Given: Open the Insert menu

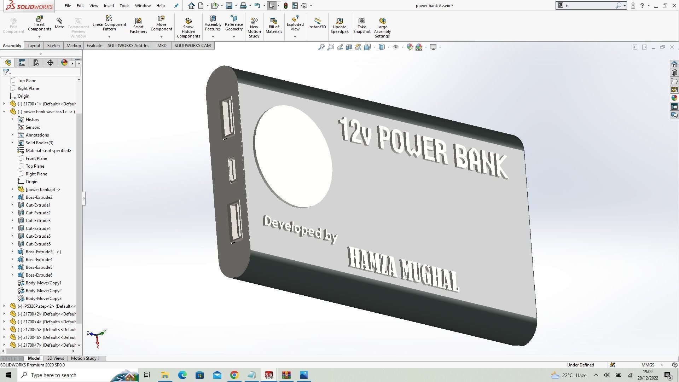Looking at the screenshot, I should 109,5.
